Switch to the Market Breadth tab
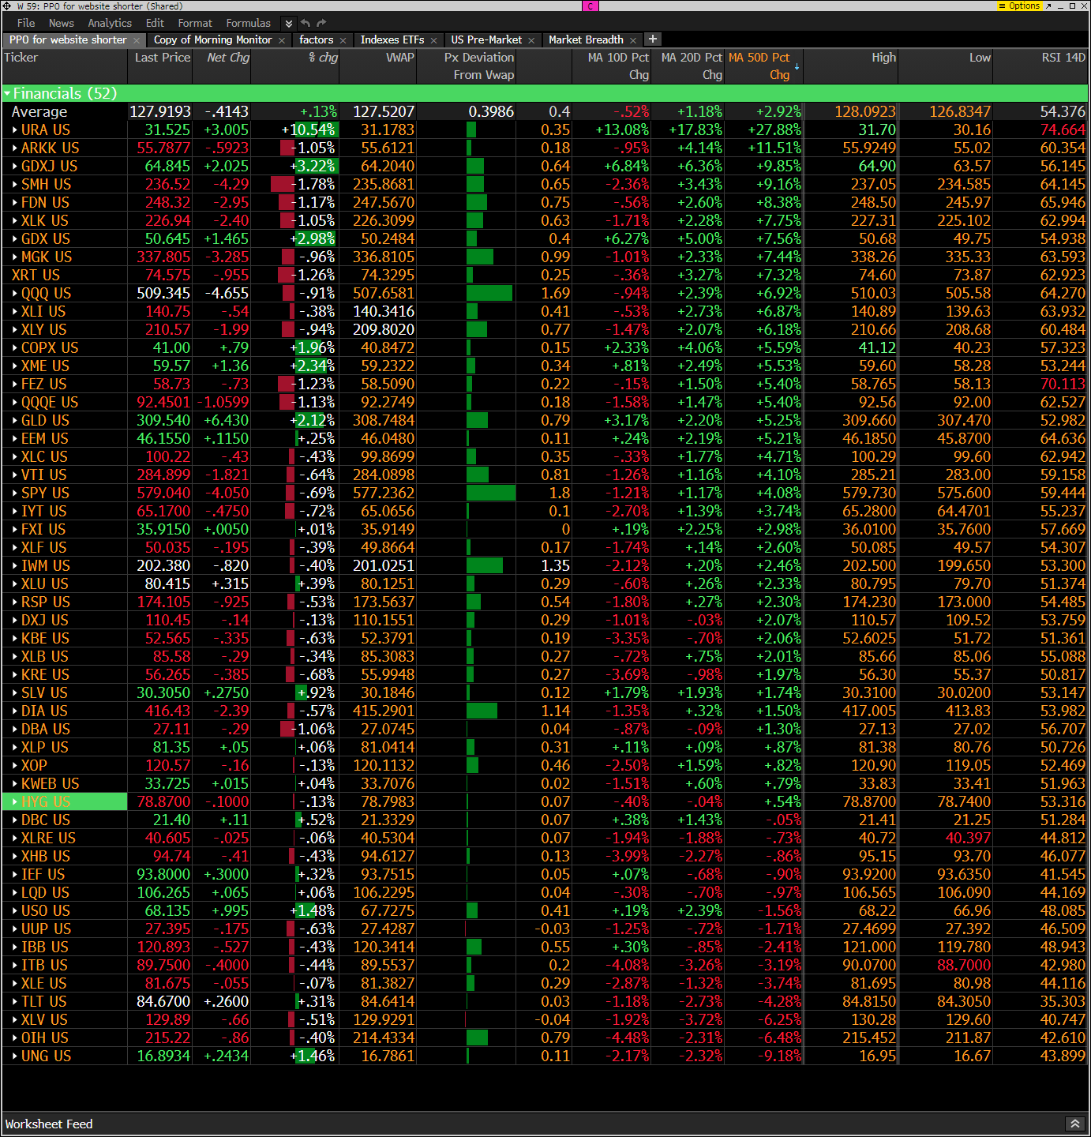Screen dimensions: 1091x1137 point(586,39)
